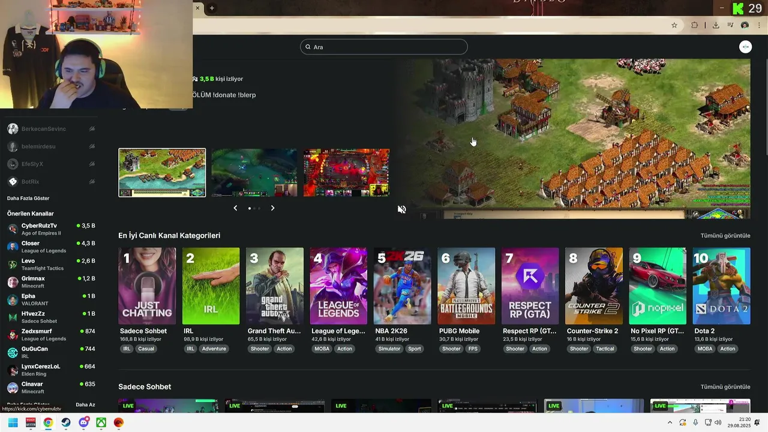
Task: Open the Just Chatting category card
Action: click(x=147, y=286)
